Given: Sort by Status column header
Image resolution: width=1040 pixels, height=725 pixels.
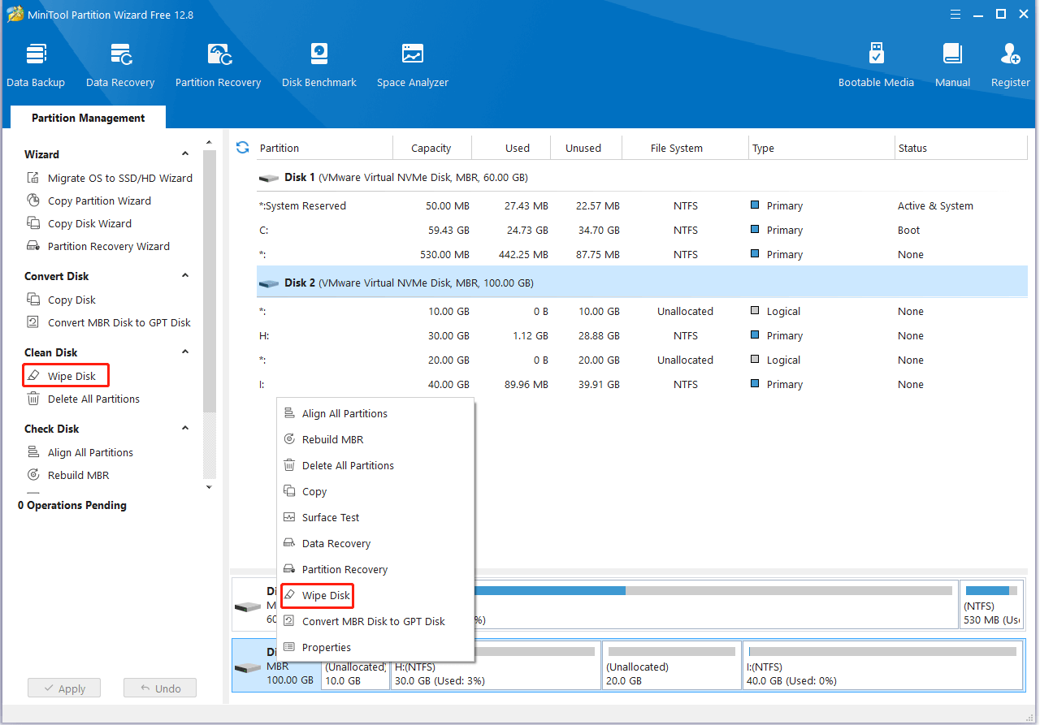Looking at the screenshot, I should click(x=960, y=148).
